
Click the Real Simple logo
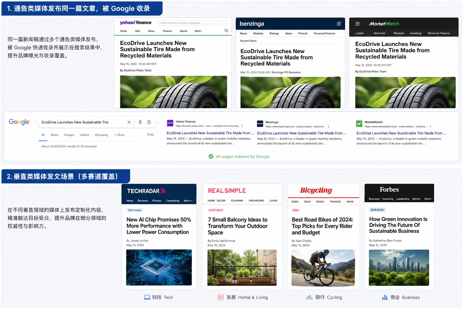click(227, 191)
